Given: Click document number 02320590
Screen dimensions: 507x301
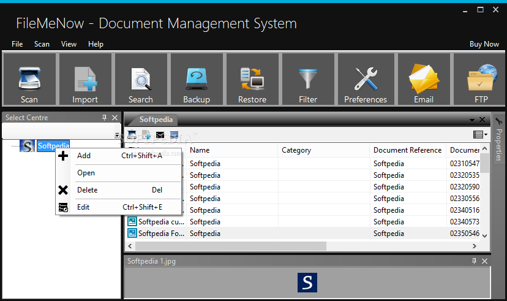Looking at the screenshot, I should (464, 187).
